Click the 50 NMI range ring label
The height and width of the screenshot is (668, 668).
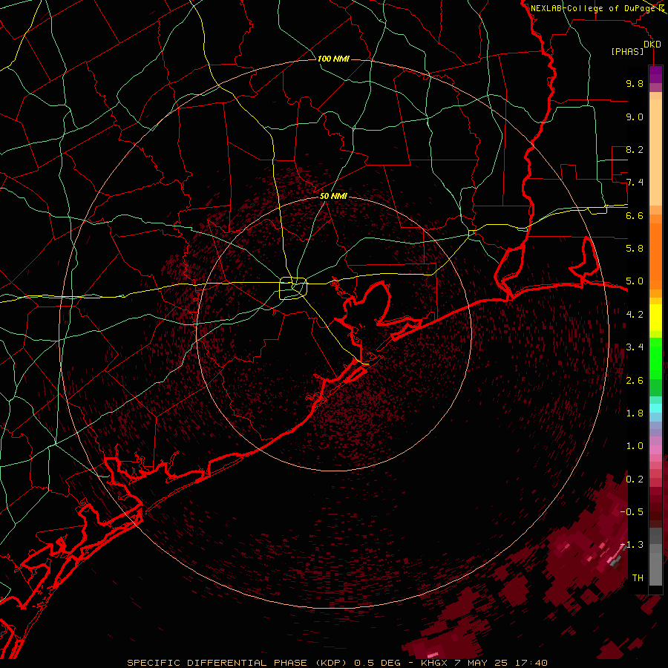(x=333, y=196)
